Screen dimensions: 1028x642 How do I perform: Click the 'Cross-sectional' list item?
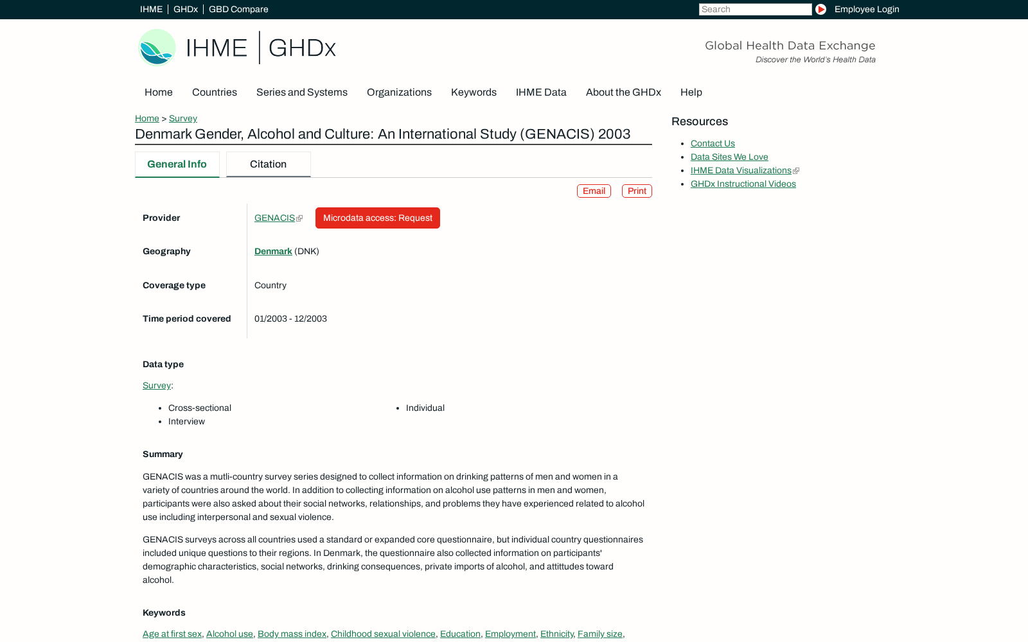click(x=200, y=408)
